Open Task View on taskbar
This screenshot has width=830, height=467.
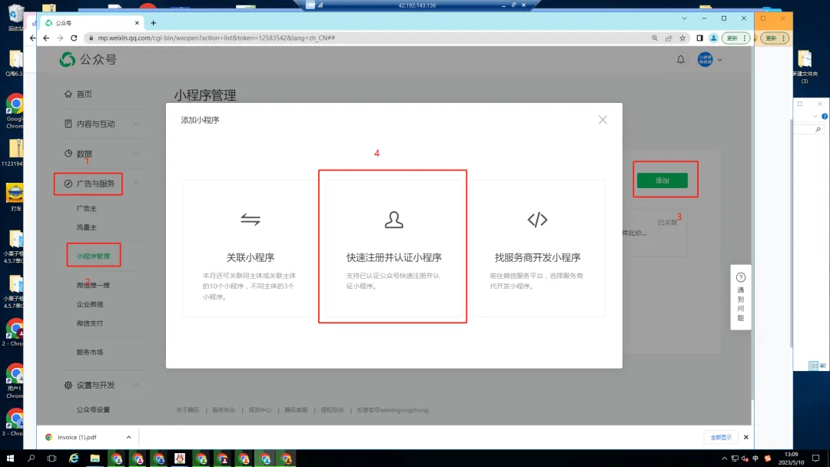pos(52,459)
